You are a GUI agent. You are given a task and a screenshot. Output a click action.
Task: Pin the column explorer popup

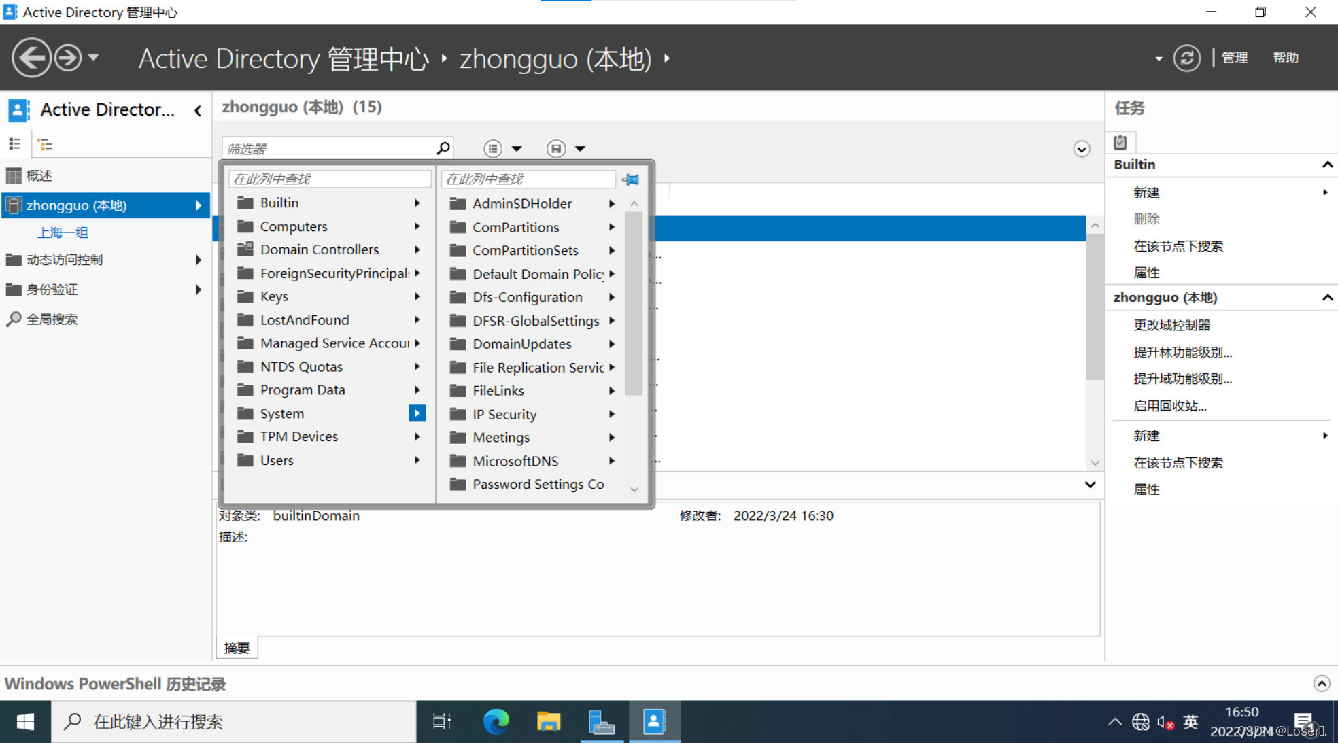[630, 179]
